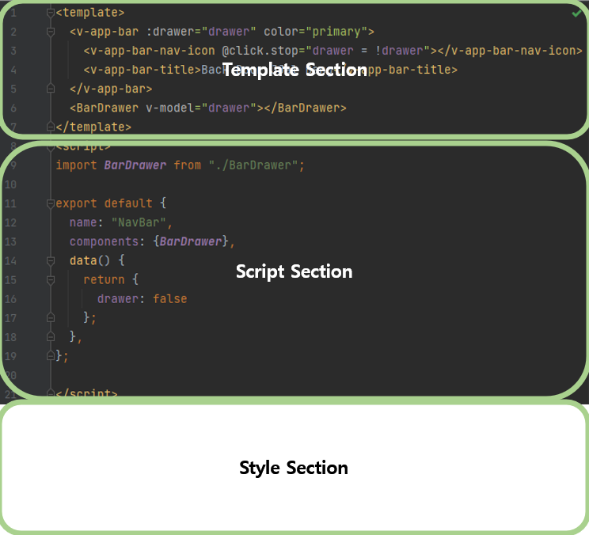The image size is (589, 535).
Task: Collapse the opening <template> tag fold marker
Action: point(51,13)
